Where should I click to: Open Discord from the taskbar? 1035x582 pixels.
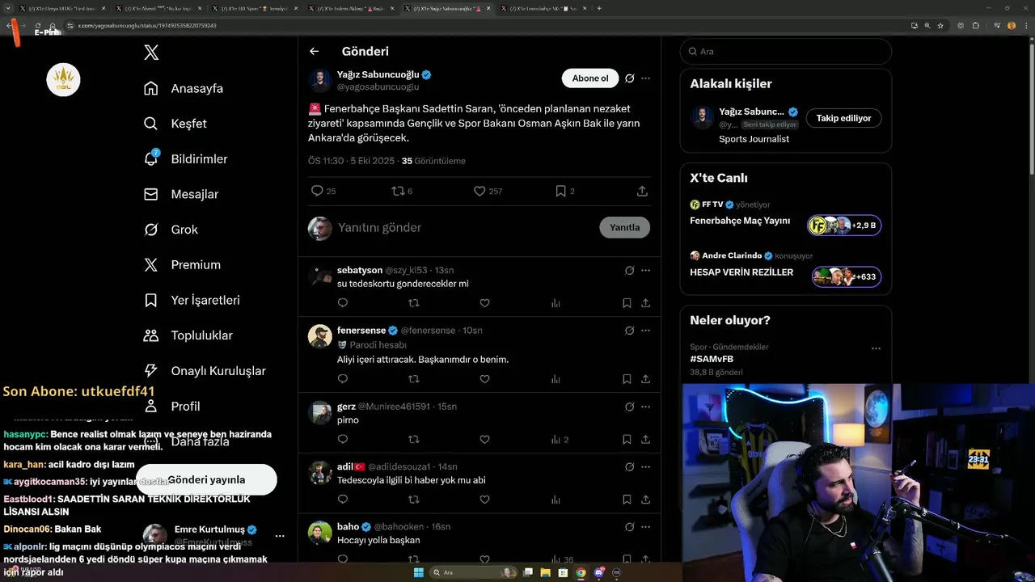[x=599, y=572]
